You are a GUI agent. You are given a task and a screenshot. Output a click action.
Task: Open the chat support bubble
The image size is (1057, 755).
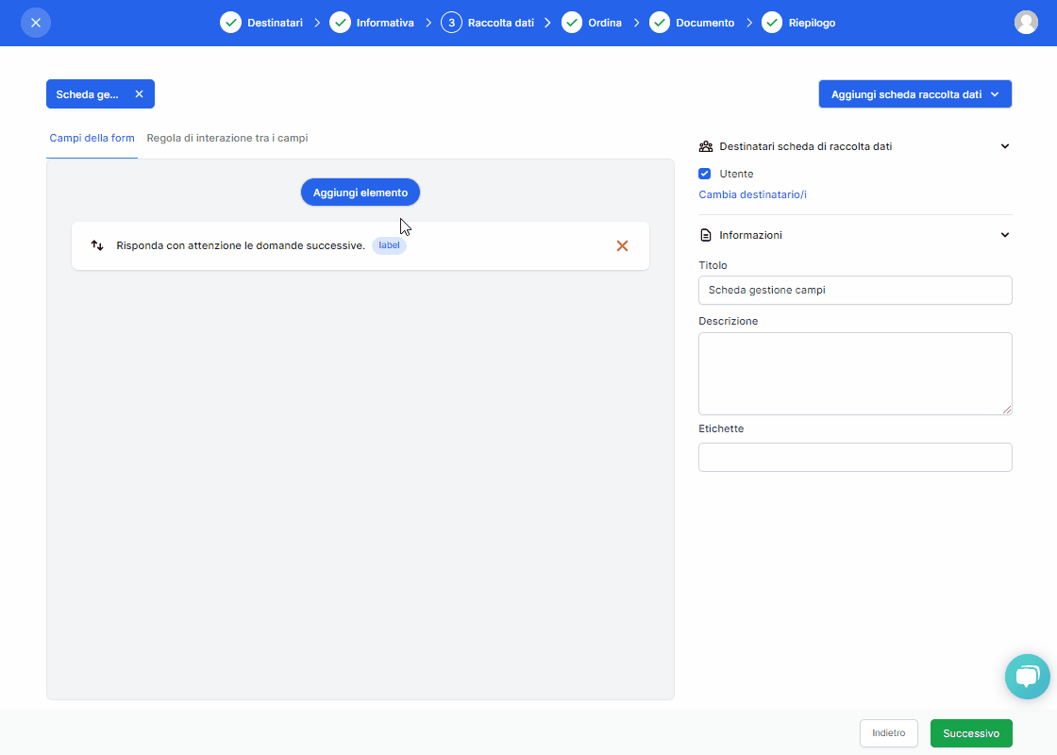click(x=1028, y=677)
